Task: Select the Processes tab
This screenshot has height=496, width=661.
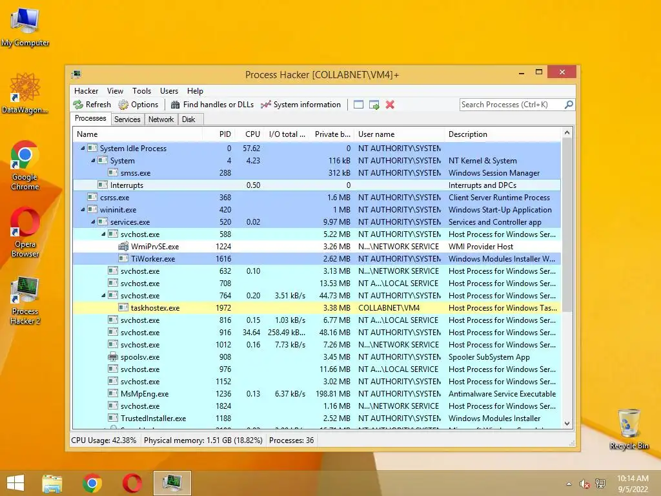Action: point(90,119)
